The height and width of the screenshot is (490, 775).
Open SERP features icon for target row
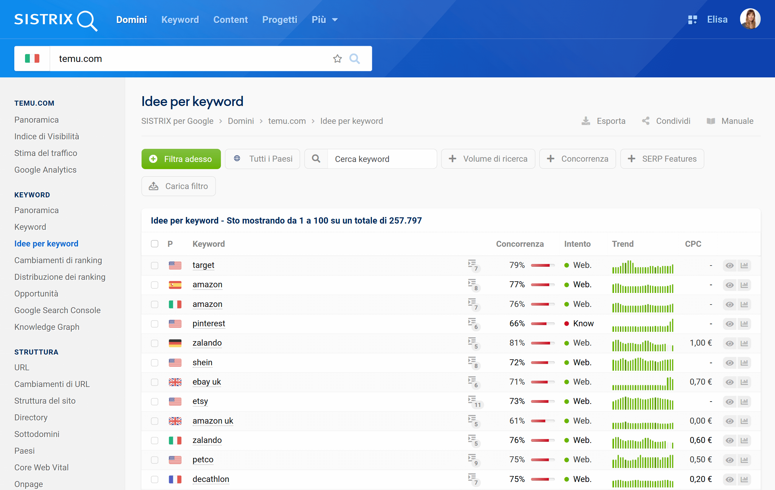(474, 266)
